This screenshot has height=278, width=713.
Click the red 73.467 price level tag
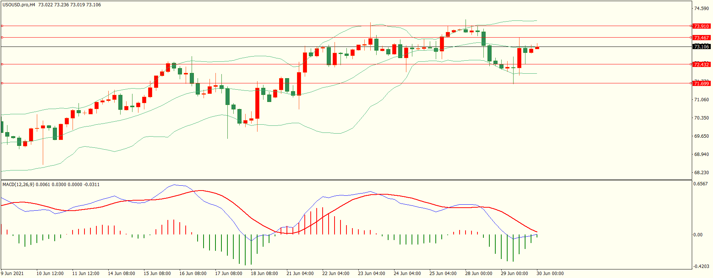(x=701, y=38)
